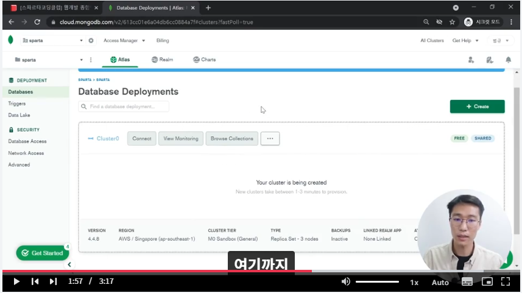Click the site lock icon in address bar
Image resolution: width=522 pixels, height=293 pixels.
click(x=53, y=22)
